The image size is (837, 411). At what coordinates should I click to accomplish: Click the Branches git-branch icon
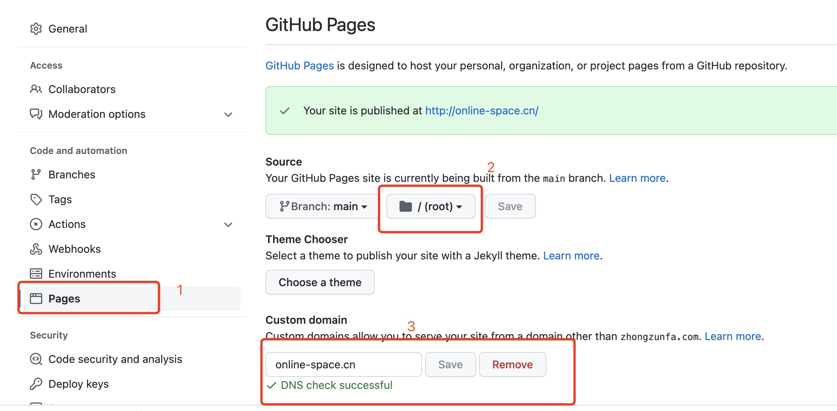pyautogui.click(x=36, y=174)
